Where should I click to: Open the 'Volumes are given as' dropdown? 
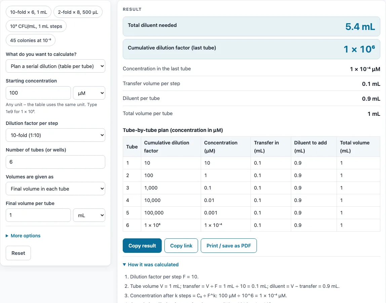pyautogui.click(x=55, y=189)
